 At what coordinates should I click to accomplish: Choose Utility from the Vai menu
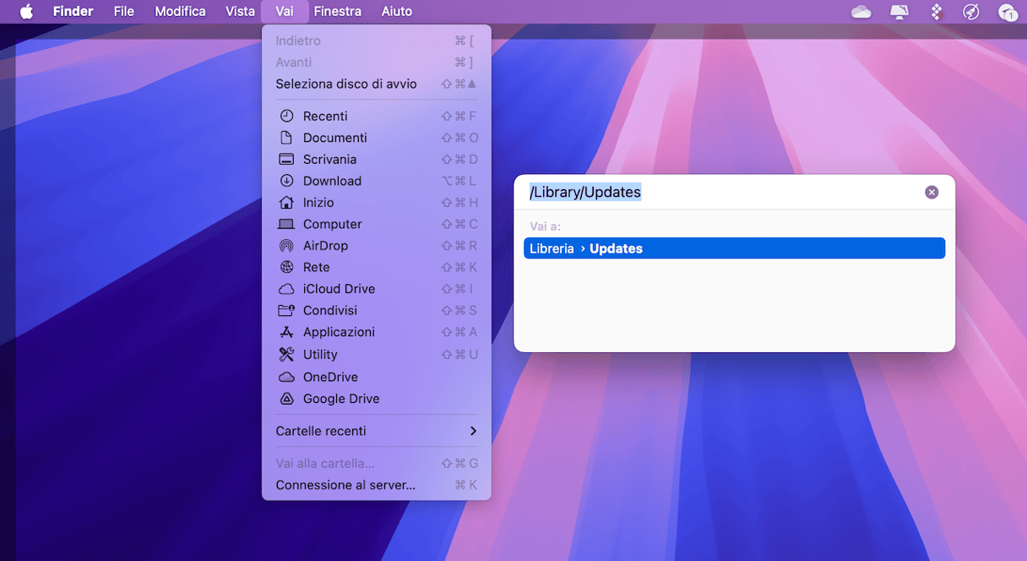click(377, 354)
